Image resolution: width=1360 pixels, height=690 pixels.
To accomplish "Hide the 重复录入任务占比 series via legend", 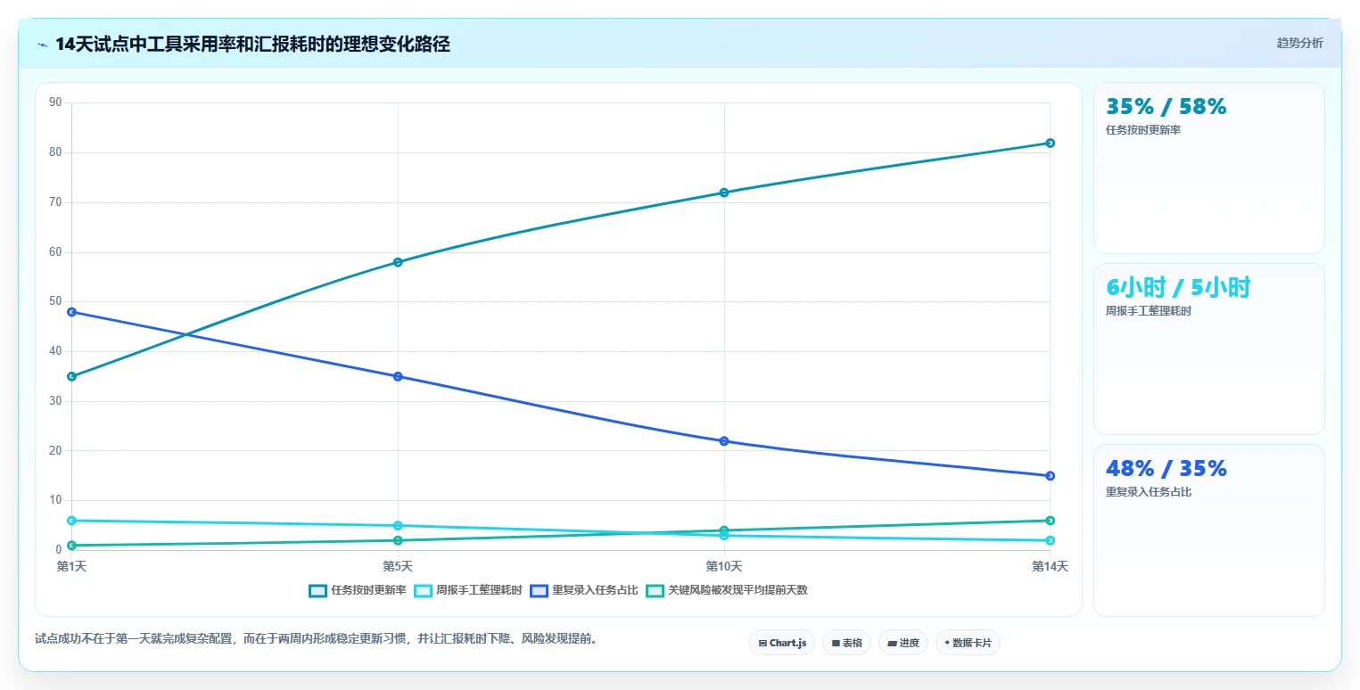I will (x=583, y=590).
